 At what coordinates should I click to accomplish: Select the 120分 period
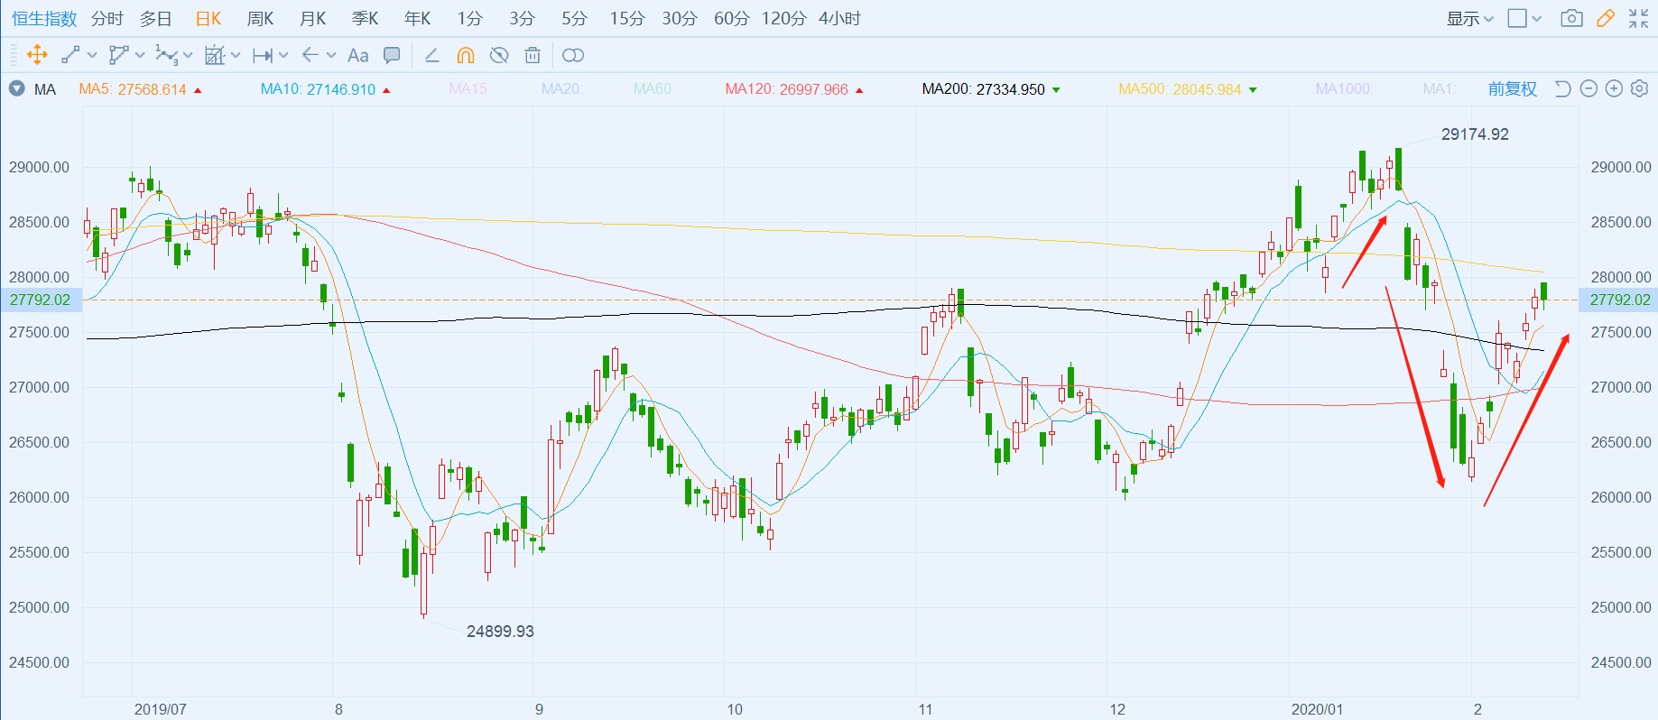[x=783, y=18]
